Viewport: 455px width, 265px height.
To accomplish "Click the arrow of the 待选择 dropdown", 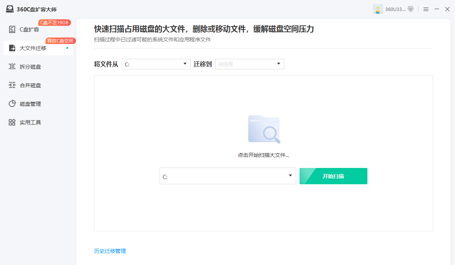I will point(279,64).
